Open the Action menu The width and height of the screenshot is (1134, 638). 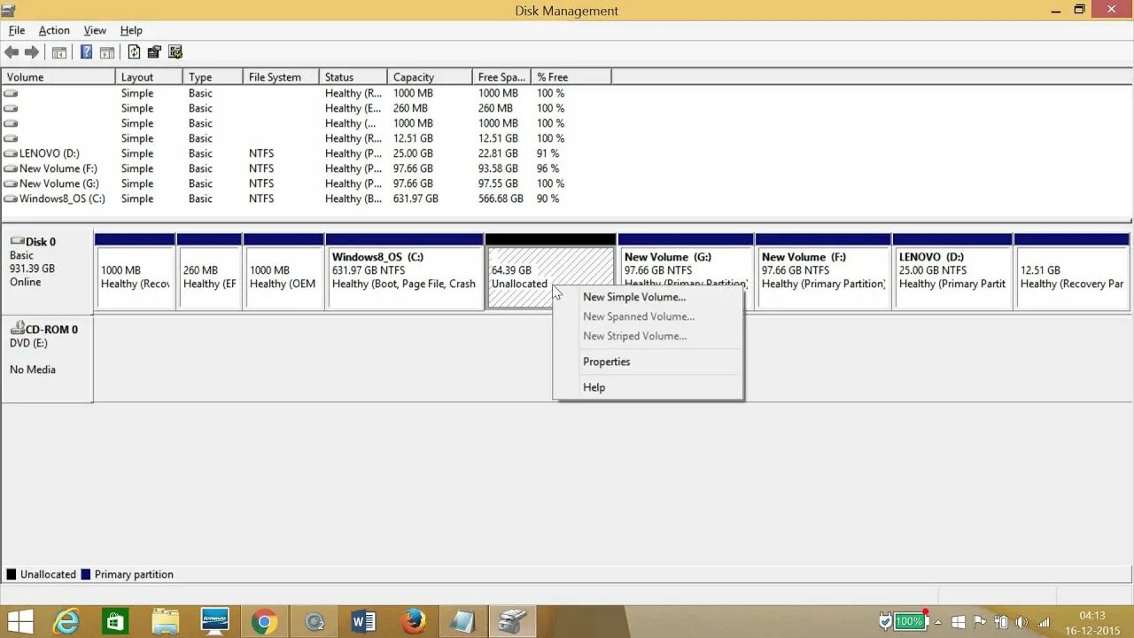[54, 30]
